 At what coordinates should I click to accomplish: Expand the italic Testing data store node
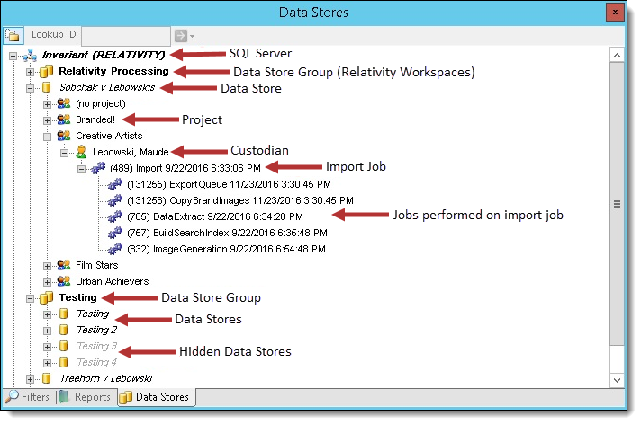[x=47, y=314]
